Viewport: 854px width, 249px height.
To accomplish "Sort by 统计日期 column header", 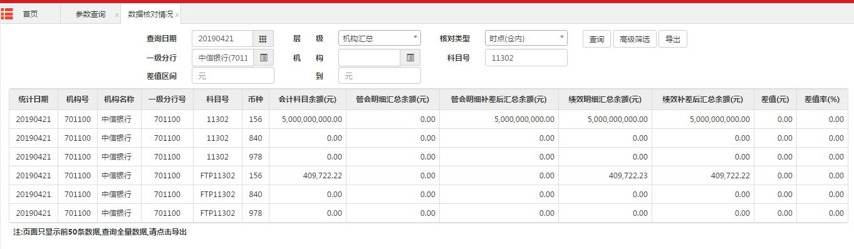I will tap(33, 99).
